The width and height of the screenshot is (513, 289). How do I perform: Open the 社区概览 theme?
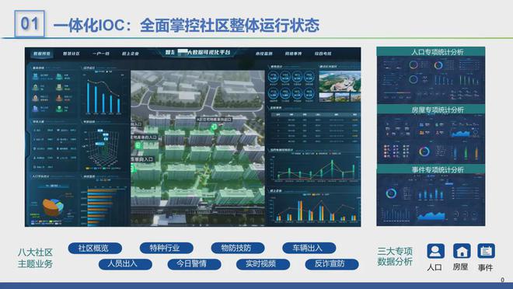tap(95, 248)
